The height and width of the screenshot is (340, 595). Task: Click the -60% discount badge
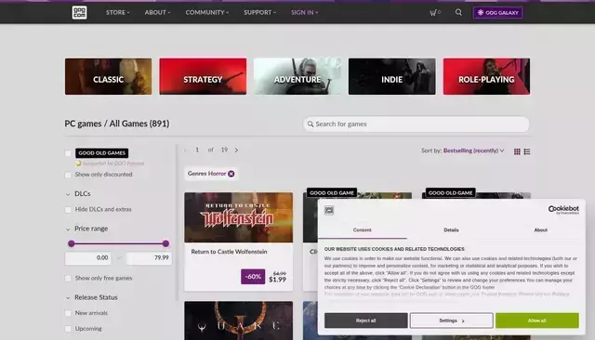coord(253,277)
